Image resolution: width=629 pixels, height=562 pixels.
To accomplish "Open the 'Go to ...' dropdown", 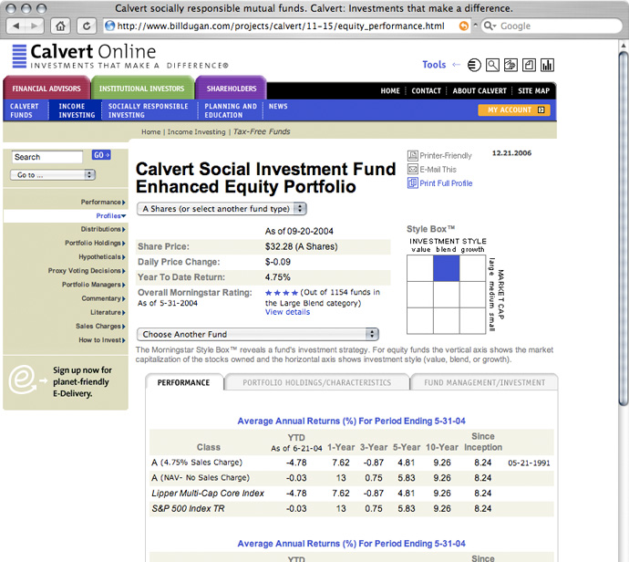I will pos(53,175).
